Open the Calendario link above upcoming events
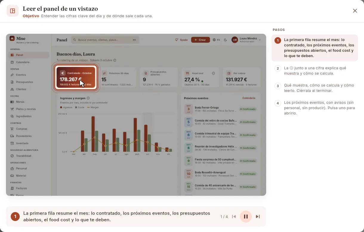The image size is (364, 232). point(249,98)
